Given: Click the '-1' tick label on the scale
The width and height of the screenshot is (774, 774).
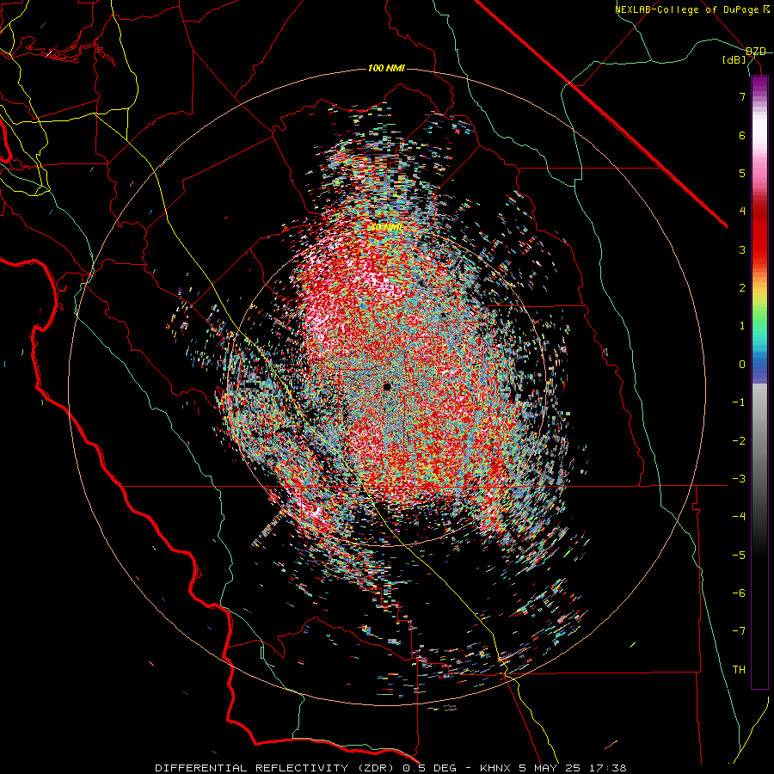Looking at the screenshot, I should pos(739,402).
